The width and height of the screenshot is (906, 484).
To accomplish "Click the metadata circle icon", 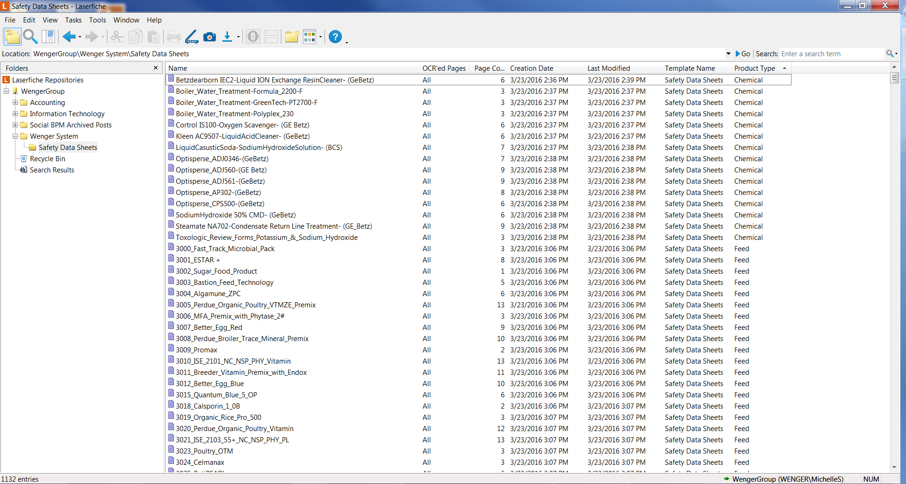I will tap(253, 37).
